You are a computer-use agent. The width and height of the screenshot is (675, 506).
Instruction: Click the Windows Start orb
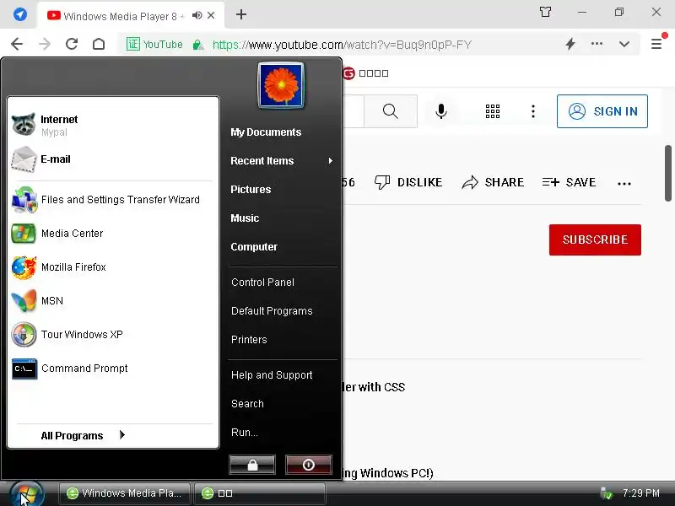coord(27,493)
